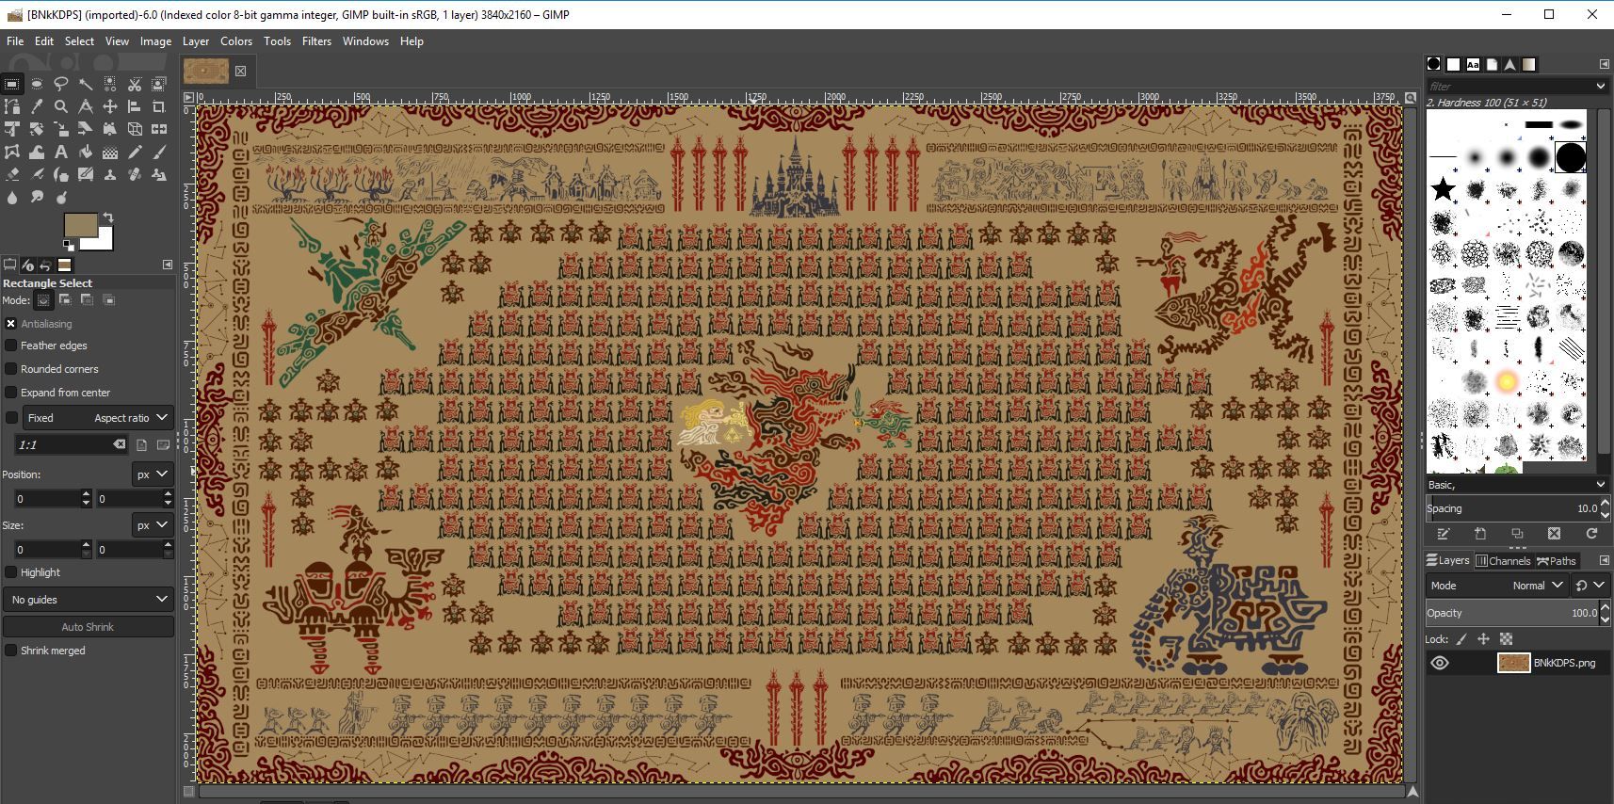The width and height of the screenshot is (1614, 804).
Task: Switch to the Paths tab
Action: point(1557,560)
